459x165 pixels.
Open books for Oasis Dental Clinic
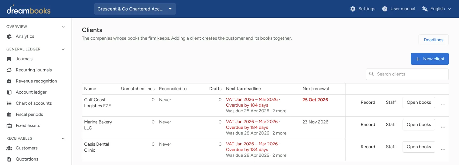419,147
